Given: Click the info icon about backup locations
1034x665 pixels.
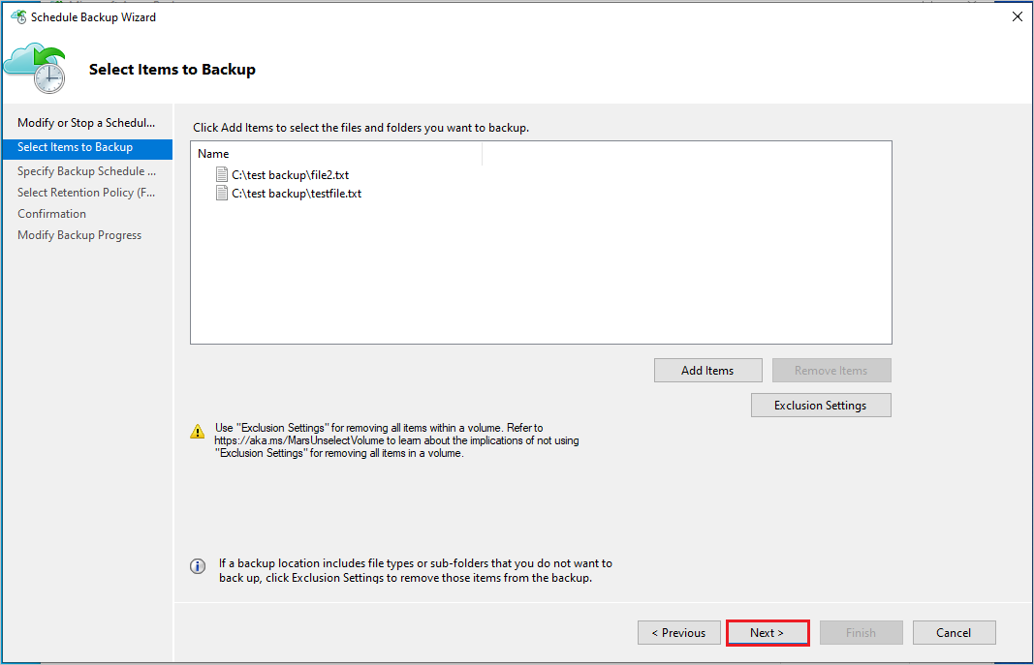Looking at the screenshot, I should tap(198, 566).
